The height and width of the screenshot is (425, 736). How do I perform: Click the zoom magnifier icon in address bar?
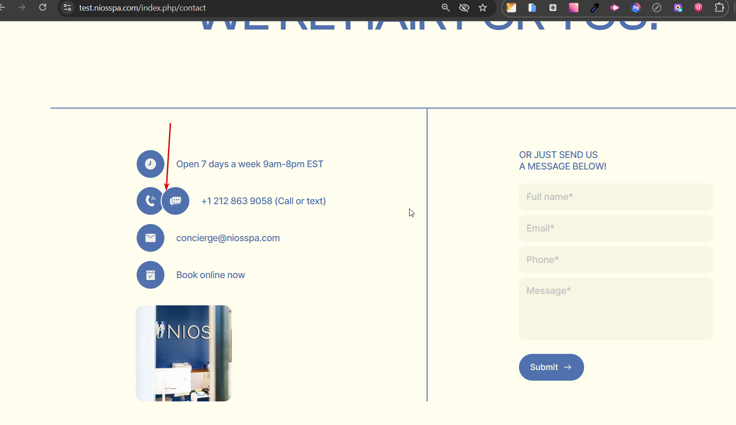pos(446,7)
